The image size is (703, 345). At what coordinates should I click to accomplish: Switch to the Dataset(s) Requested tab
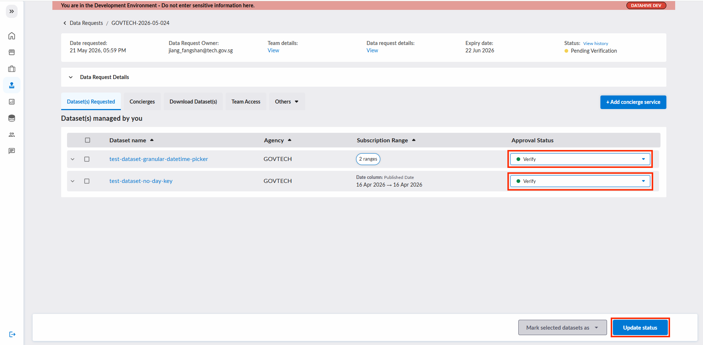click(91, 102)
